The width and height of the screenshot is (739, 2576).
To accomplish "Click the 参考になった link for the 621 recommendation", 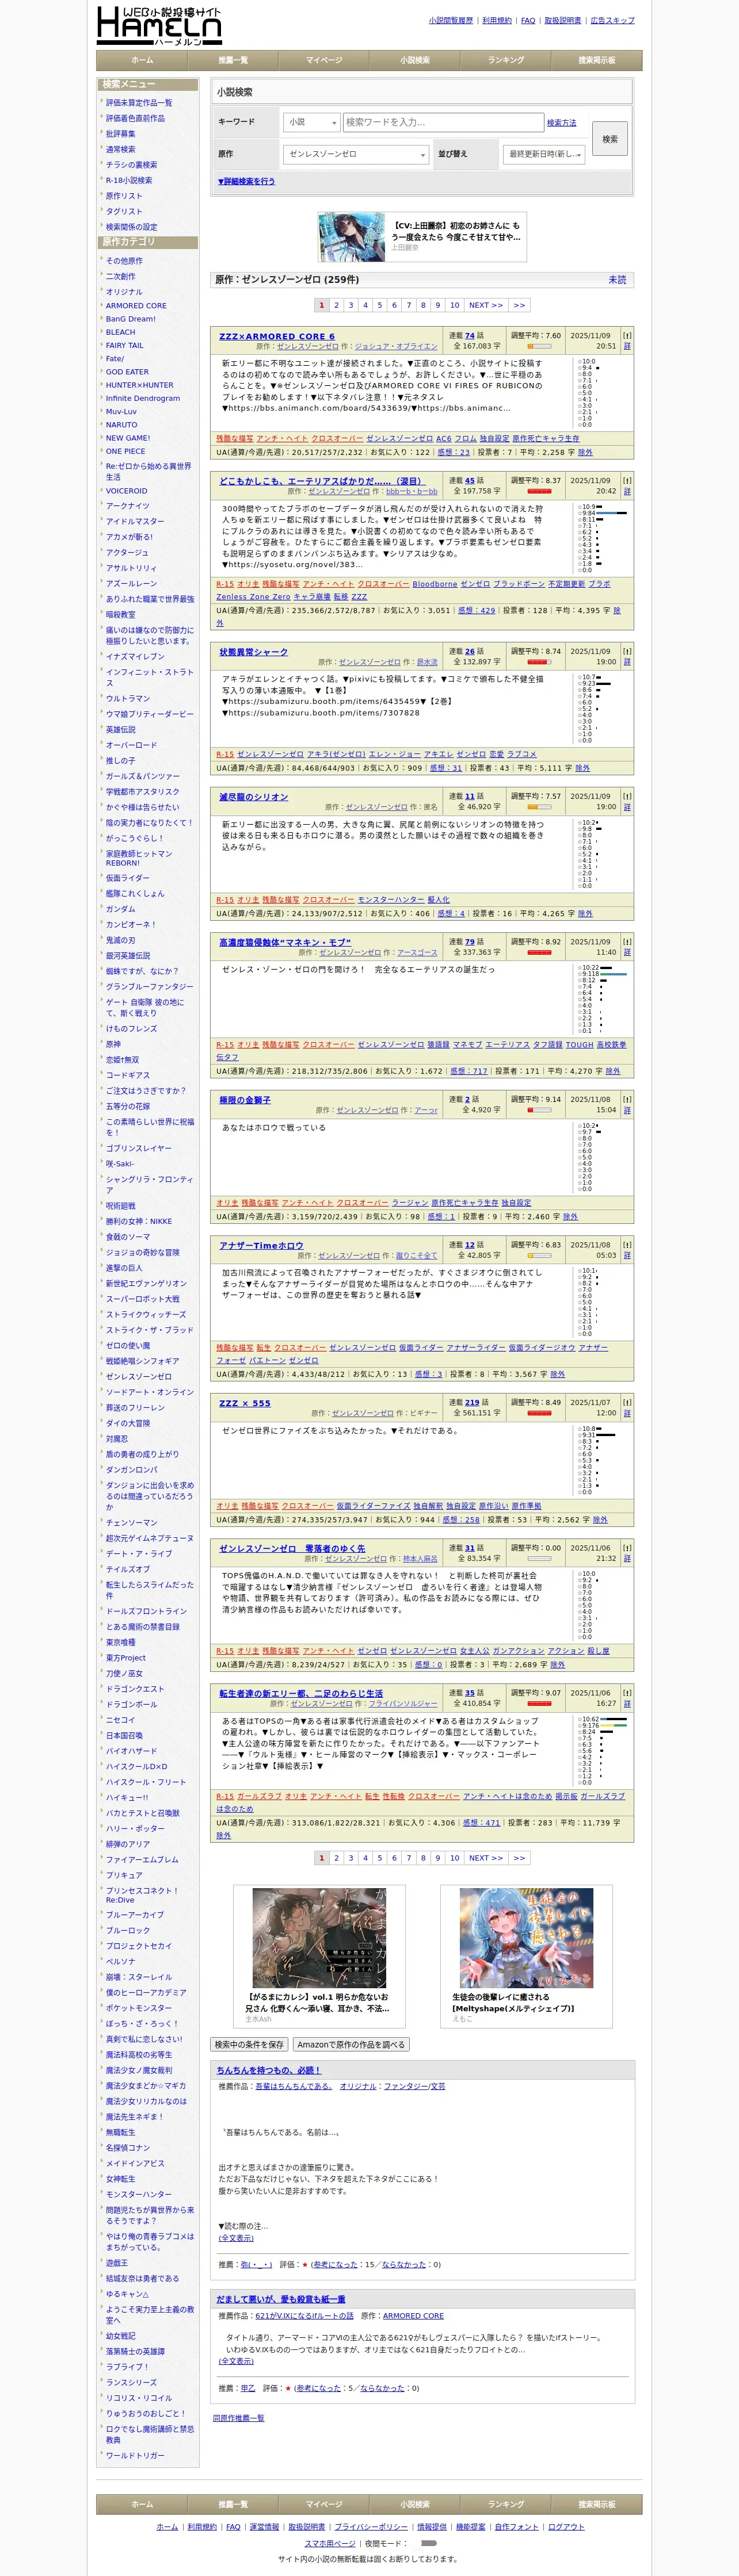I will pyautogui.click(x=319, y=2388).
